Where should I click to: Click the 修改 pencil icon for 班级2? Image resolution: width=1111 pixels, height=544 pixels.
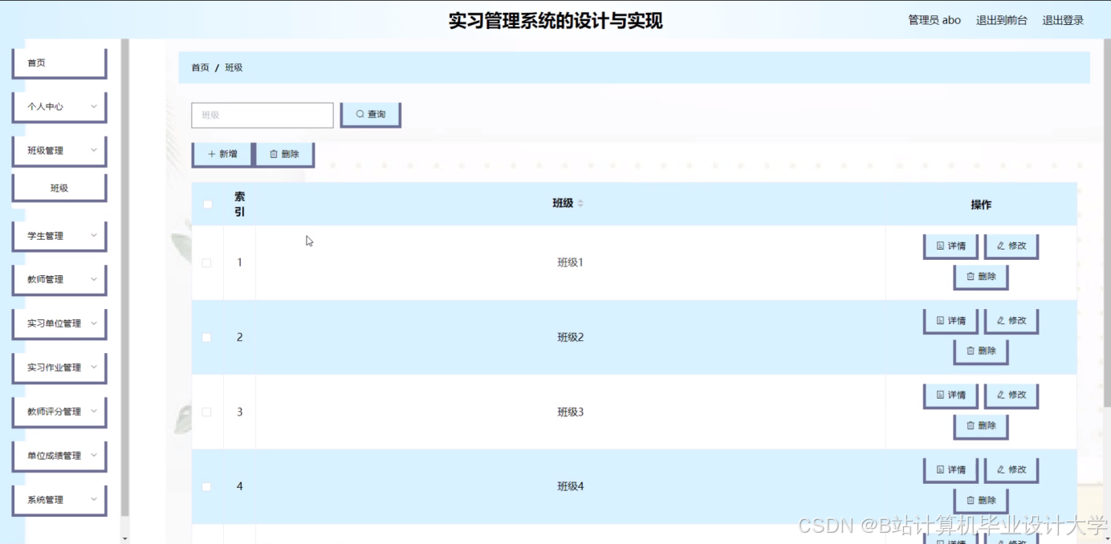click(1001, 320)
